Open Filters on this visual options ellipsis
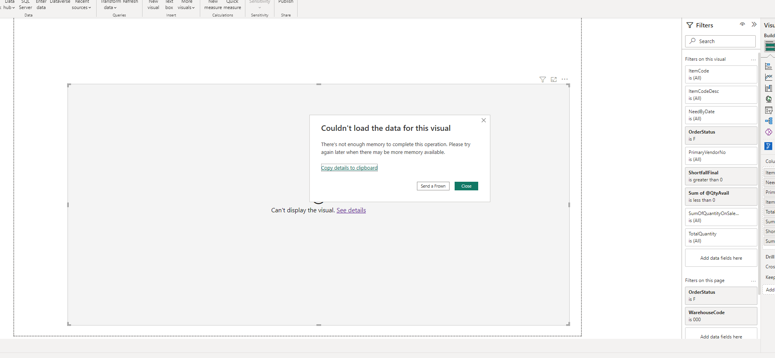Screen dimensions: 775x358 pyautogui.click(x=753, y=60)
